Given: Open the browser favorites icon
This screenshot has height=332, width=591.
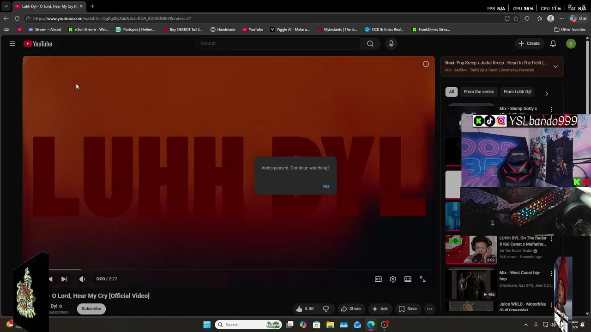Looking at the screenshot, I should [x=539, y=18].
